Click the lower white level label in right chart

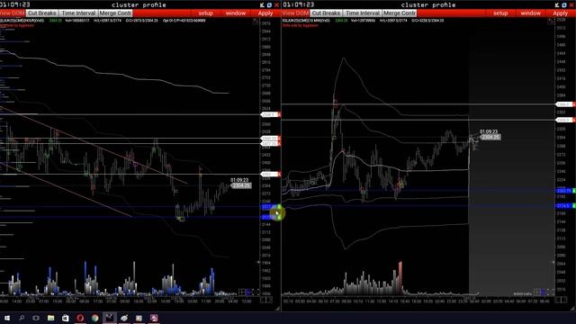(565, 120)
